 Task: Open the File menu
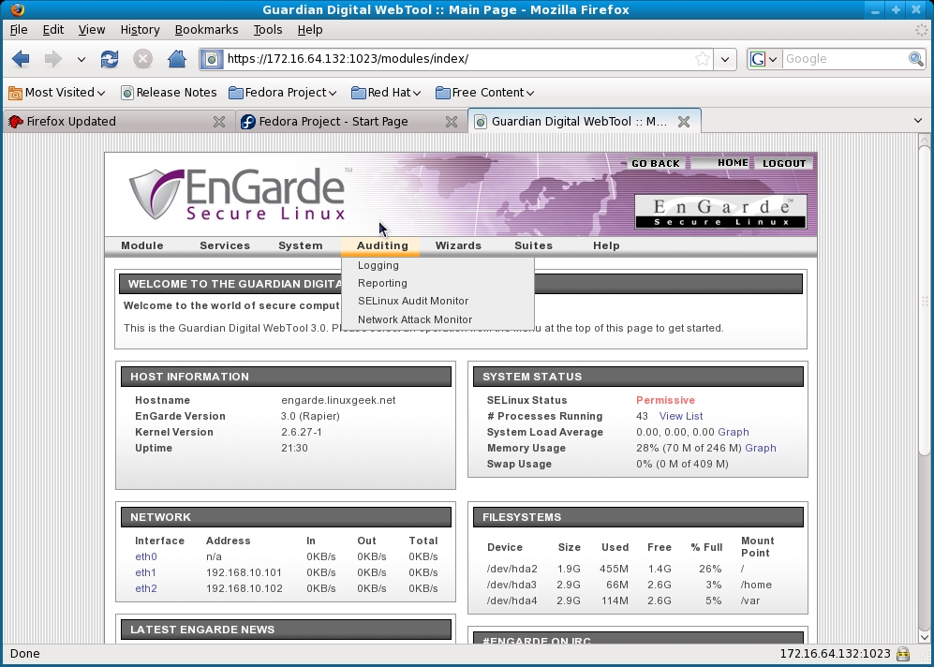click(x=19, y=30)
